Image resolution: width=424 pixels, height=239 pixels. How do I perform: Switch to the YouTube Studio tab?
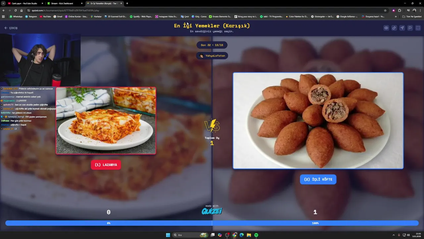(25, 3)
